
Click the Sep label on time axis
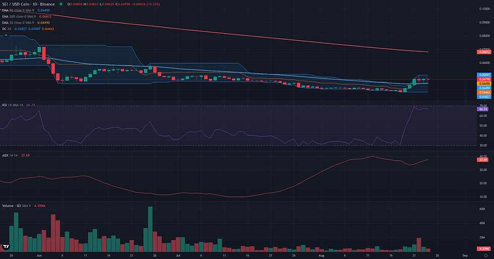(x=465, y=255)
